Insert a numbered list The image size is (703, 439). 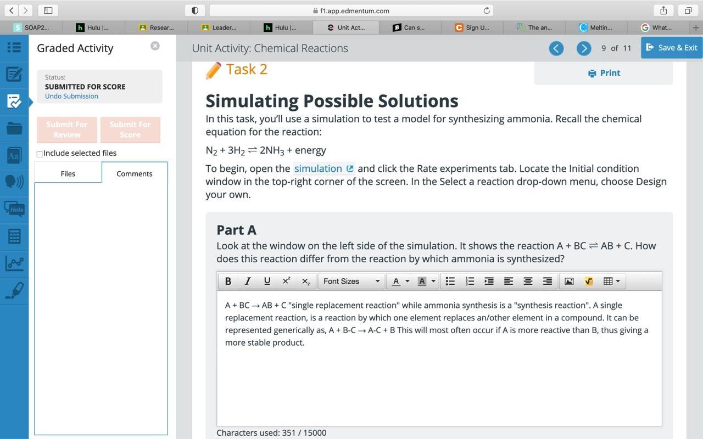tap(470, 281)
